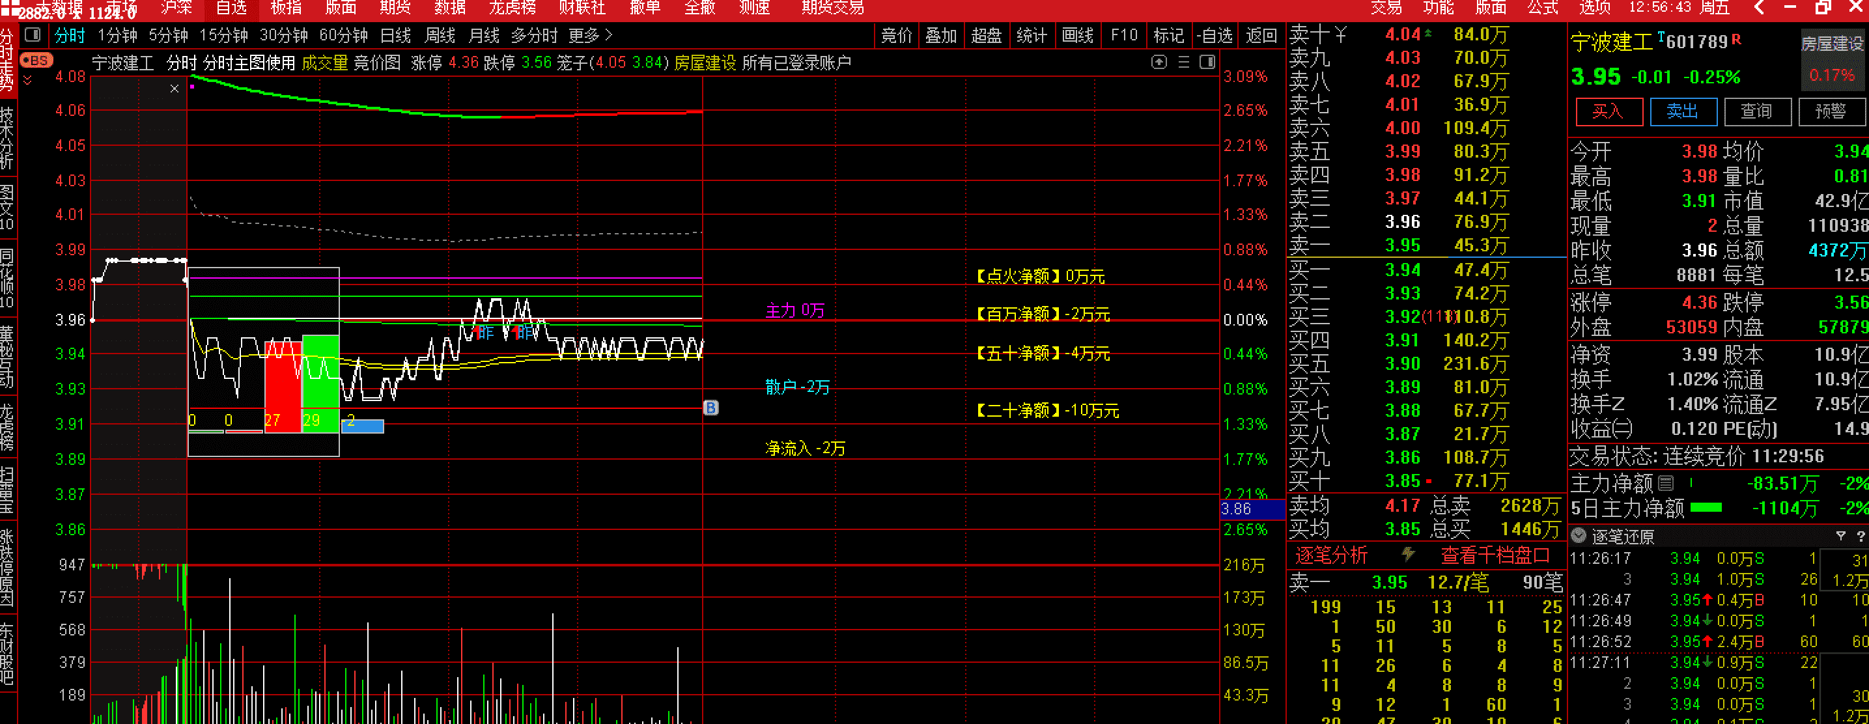Screen dimensions: 1869x724
Task: Click the 画线 drawing toolbar button
Action: click(x=1077, y=35)
